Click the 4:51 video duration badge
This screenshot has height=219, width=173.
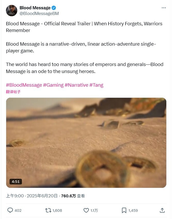tap(16, 182)
